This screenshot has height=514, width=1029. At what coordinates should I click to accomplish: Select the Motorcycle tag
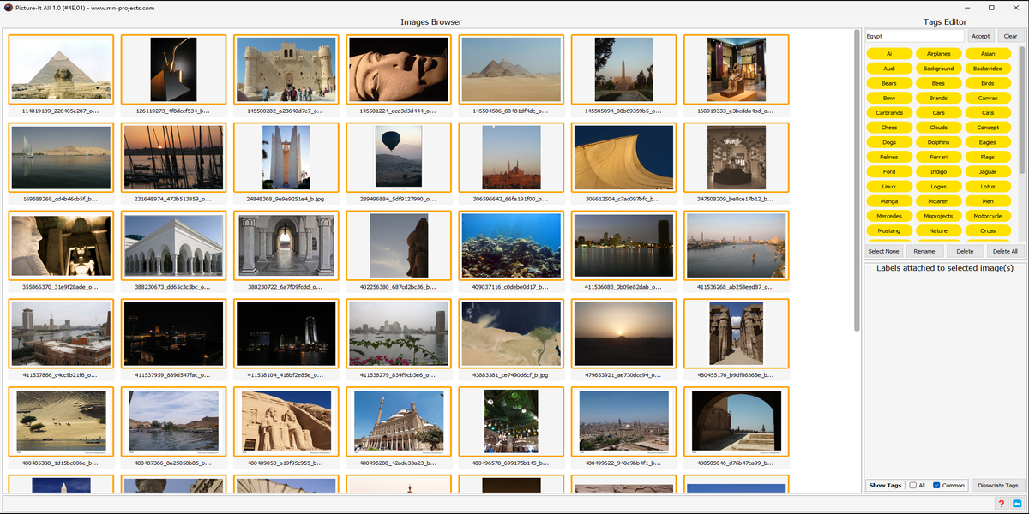point(988,216)
